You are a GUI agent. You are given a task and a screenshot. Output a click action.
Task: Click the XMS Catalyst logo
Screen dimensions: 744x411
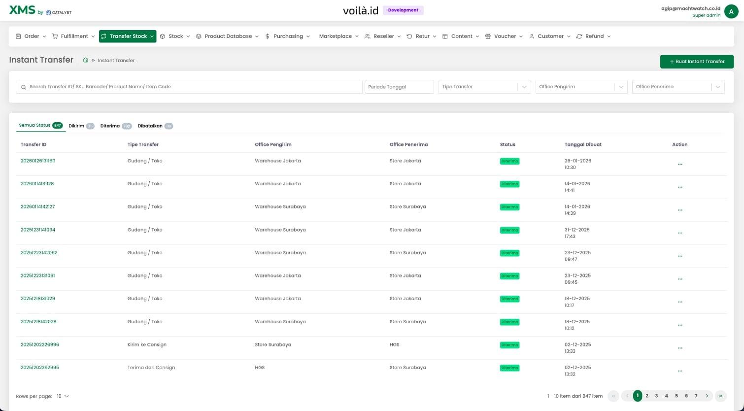40,11
